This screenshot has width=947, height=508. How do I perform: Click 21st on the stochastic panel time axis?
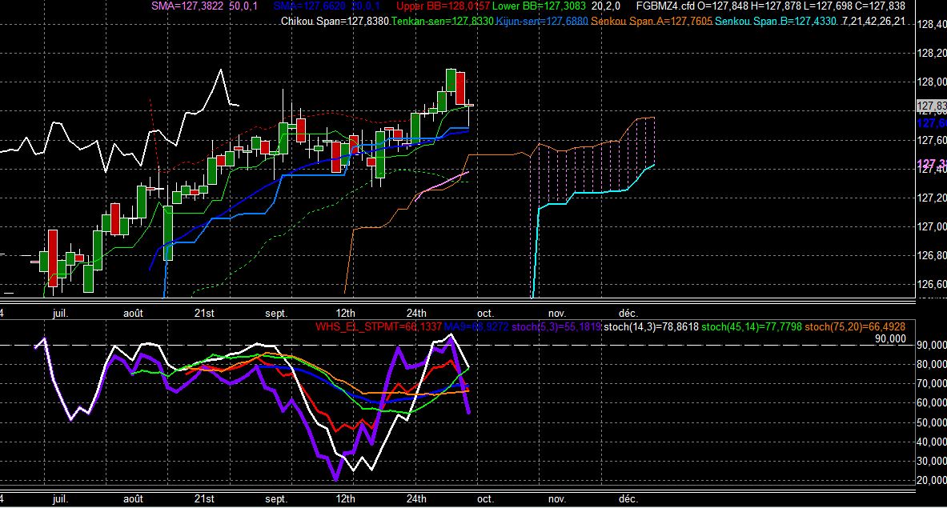tap(204, 499)
